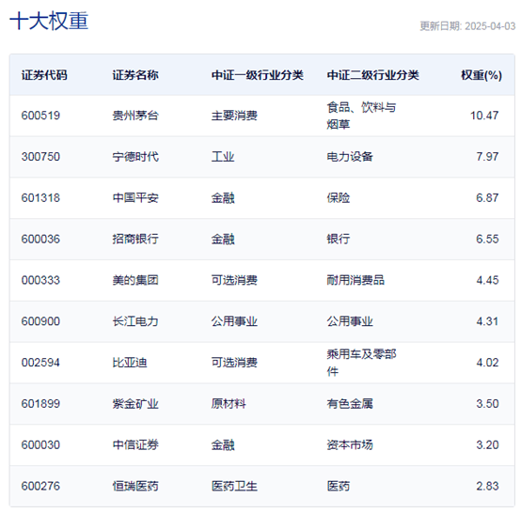Select 招商银行 security name

(135, 239)
